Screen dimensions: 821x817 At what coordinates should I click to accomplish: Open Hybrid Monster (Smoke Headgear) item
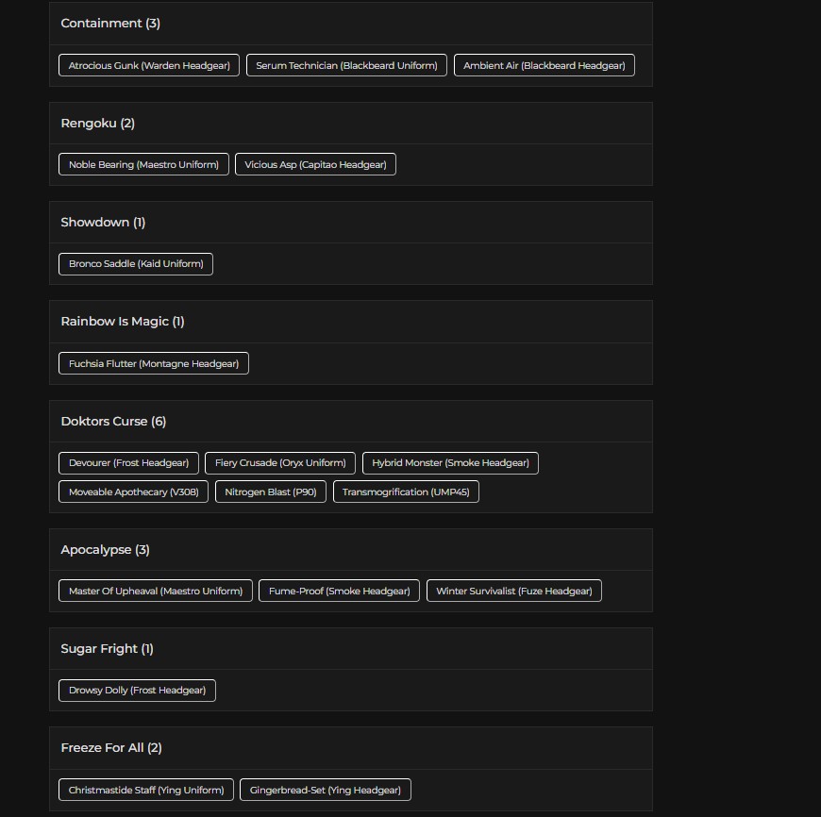(x=450, y=462)
